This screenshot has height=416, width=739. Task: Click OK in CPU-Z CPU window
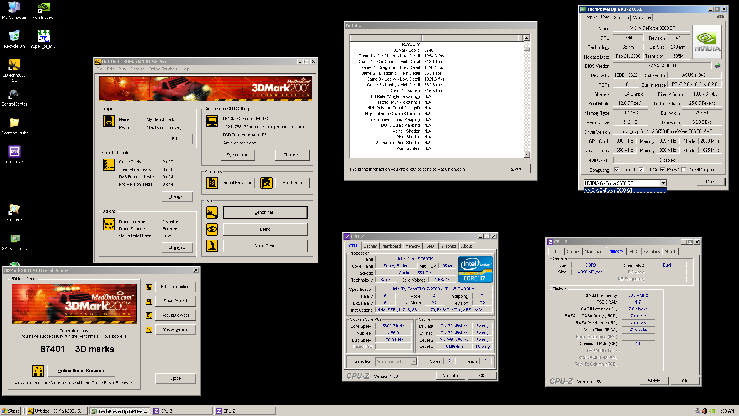click(482, 376)
